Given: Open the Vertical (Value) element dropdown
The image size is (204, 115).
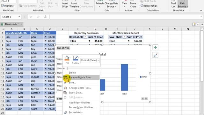Looking at the screenshot, I should (90, 60).
